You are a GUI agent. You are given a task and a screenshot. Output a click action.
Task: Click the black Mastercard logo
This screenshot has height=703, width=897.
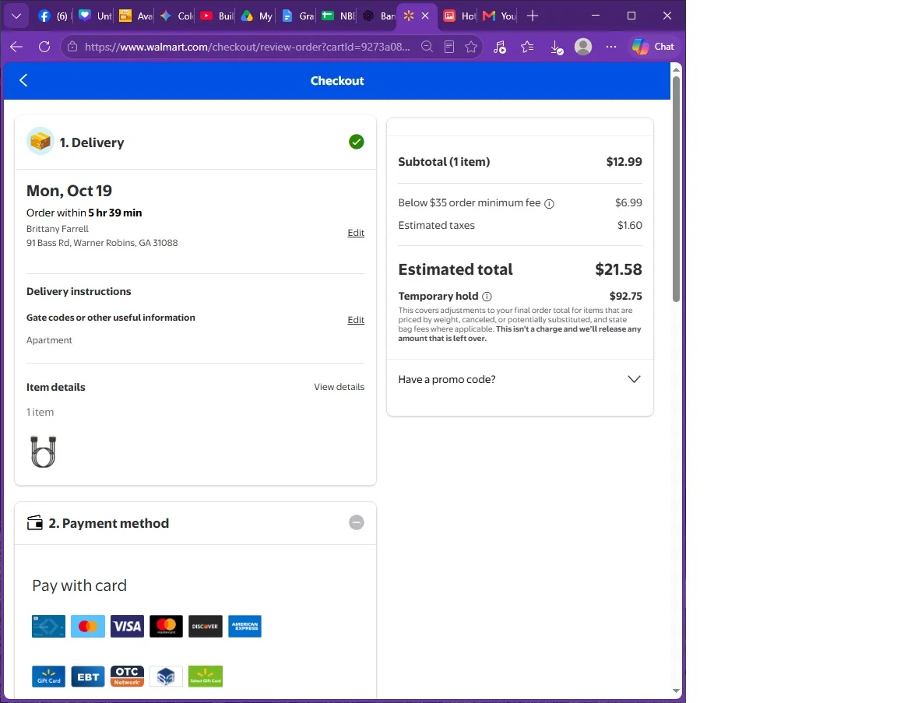click(166, 627)
